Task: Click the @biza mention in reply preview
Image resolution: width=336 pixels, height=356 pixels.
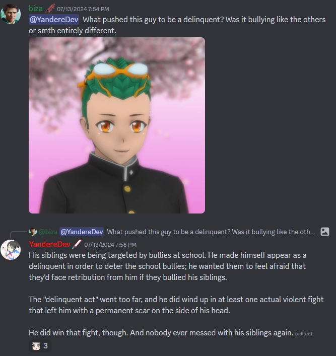Action: click(x=48, y=232)
